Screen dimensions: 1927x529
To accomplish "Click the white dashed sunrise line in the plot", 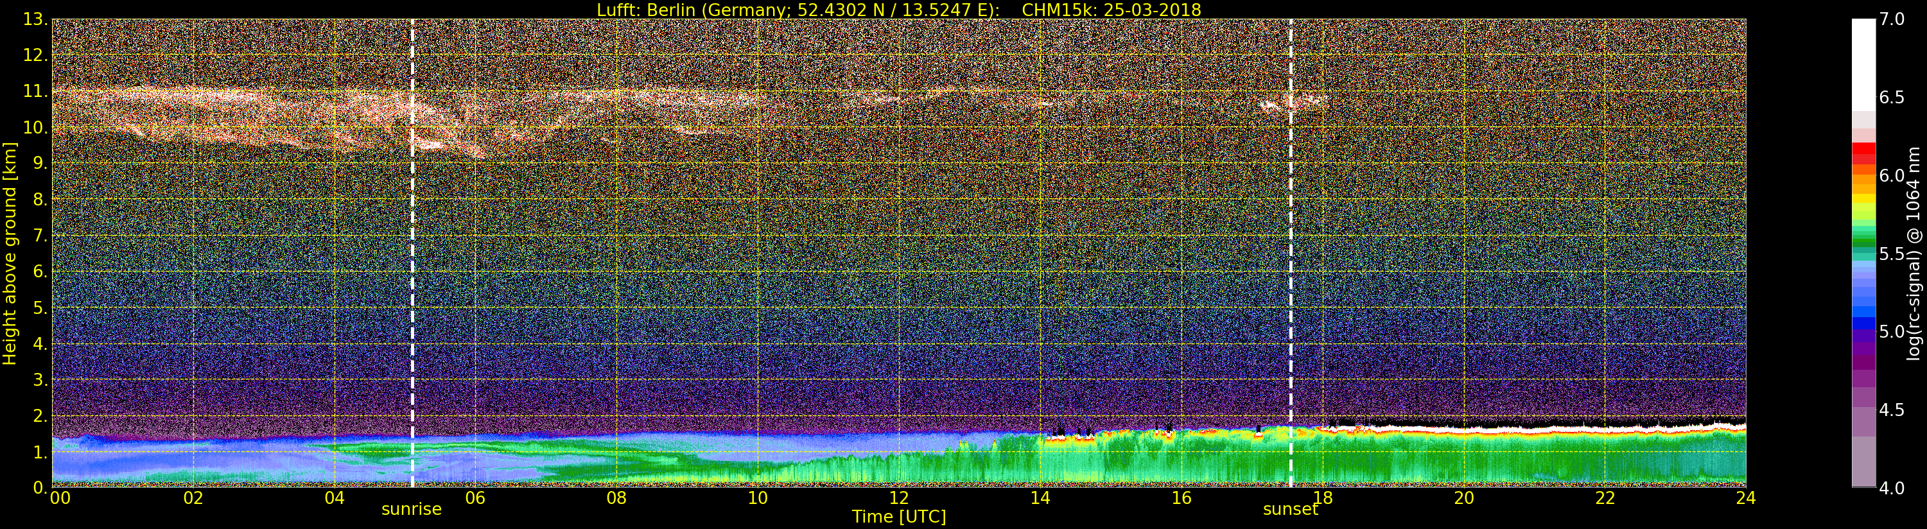I will click(412, 253).
